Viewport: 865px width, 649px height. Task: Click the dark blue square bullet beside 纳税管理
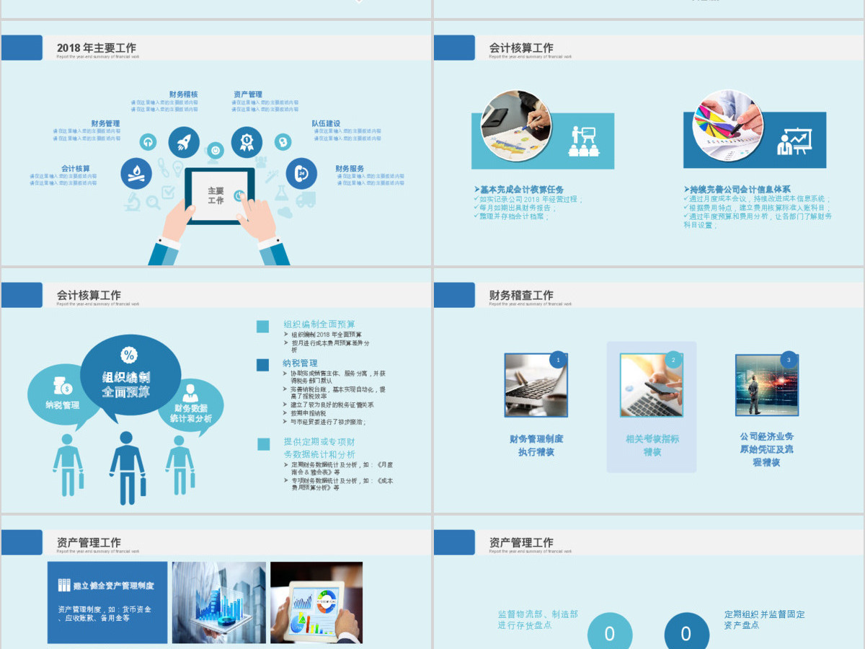tap(262, 365)
